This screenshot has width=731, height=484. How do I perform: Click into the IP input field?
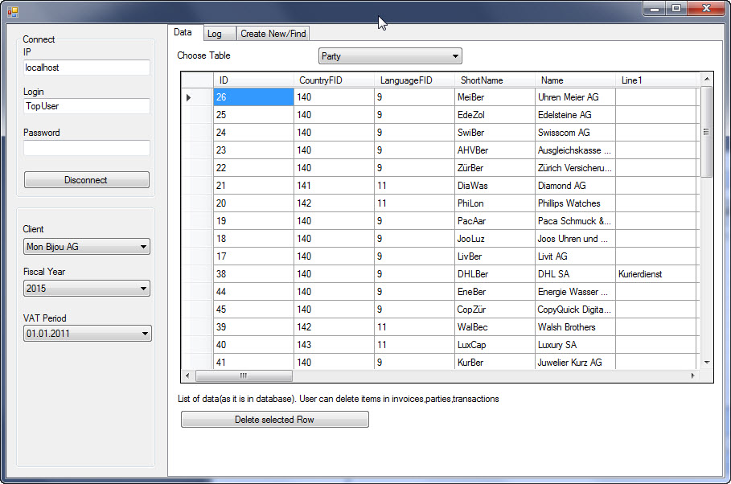86,68
